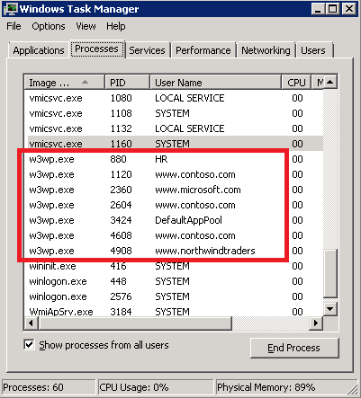The height and width of the screenshot is (398, 361).
Task: Click the scroll down arrow in process list
Action: (x=330, y=309)
